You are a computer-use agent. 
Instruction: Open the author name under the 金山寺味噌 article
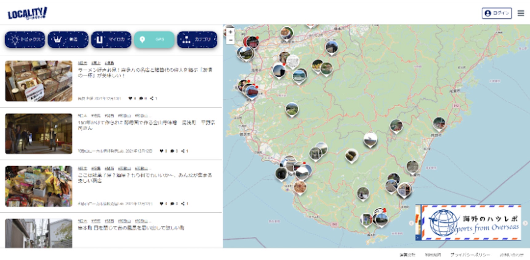pyautogui.click(x=101, y=151)
